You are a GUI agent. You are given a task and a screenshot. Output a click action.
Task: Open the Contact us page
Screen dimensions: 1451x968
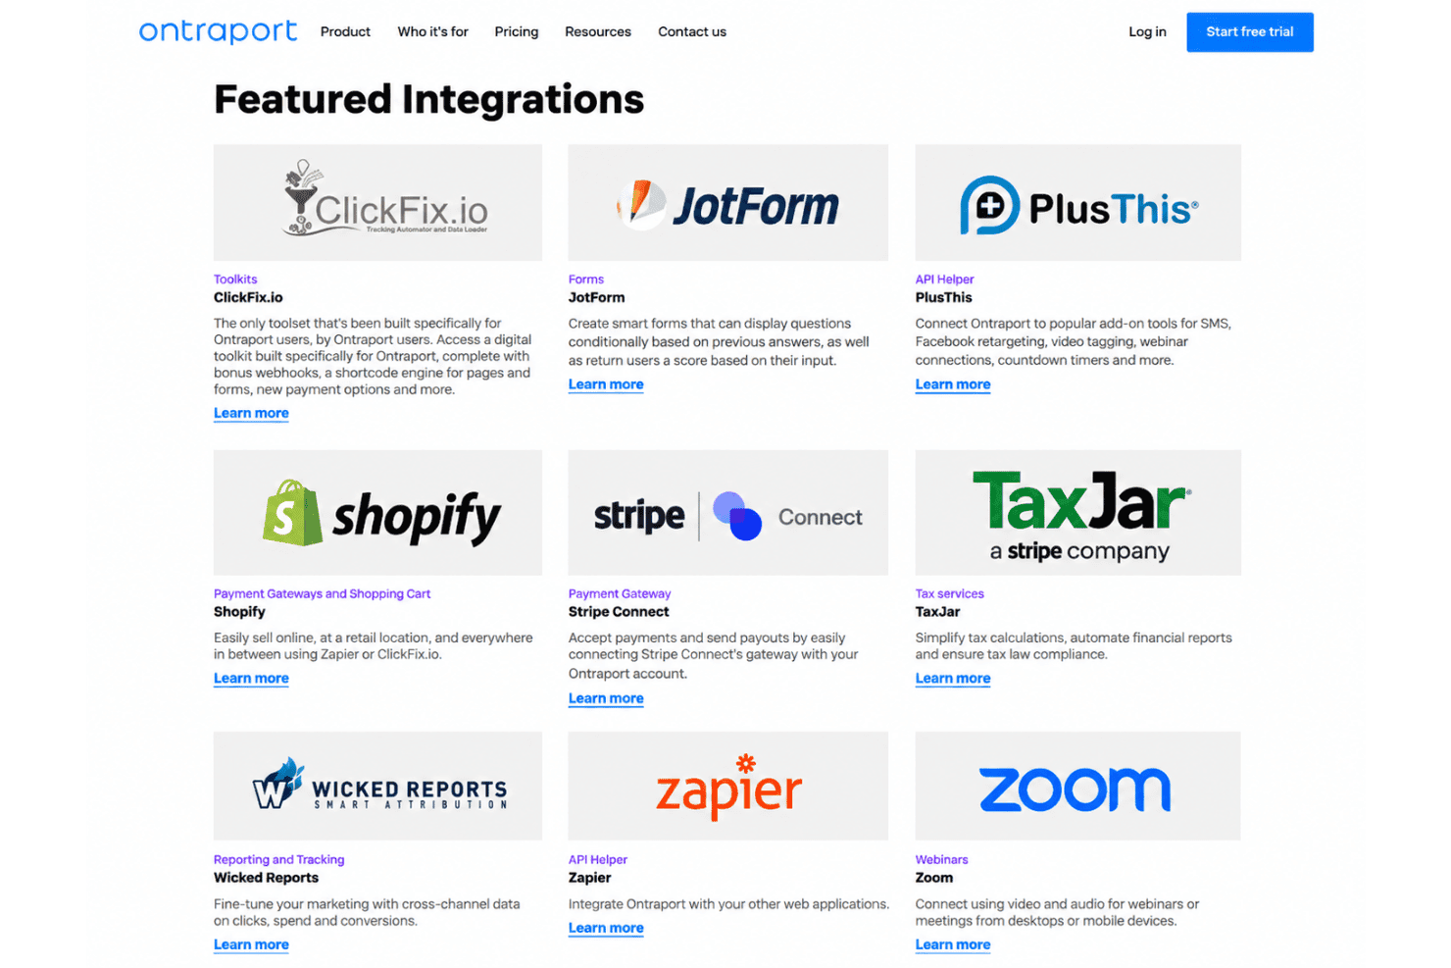click(x=692, y=31)
